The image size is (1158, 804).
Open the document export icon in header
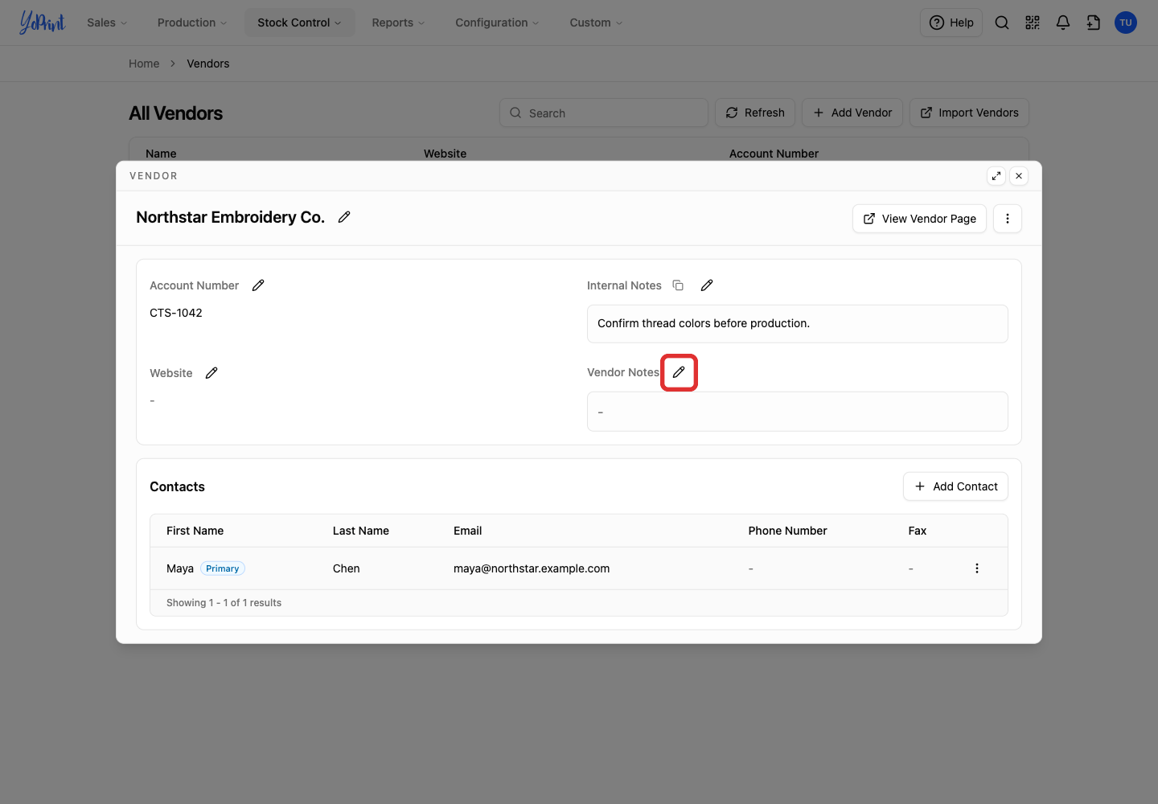(1094, 23)
